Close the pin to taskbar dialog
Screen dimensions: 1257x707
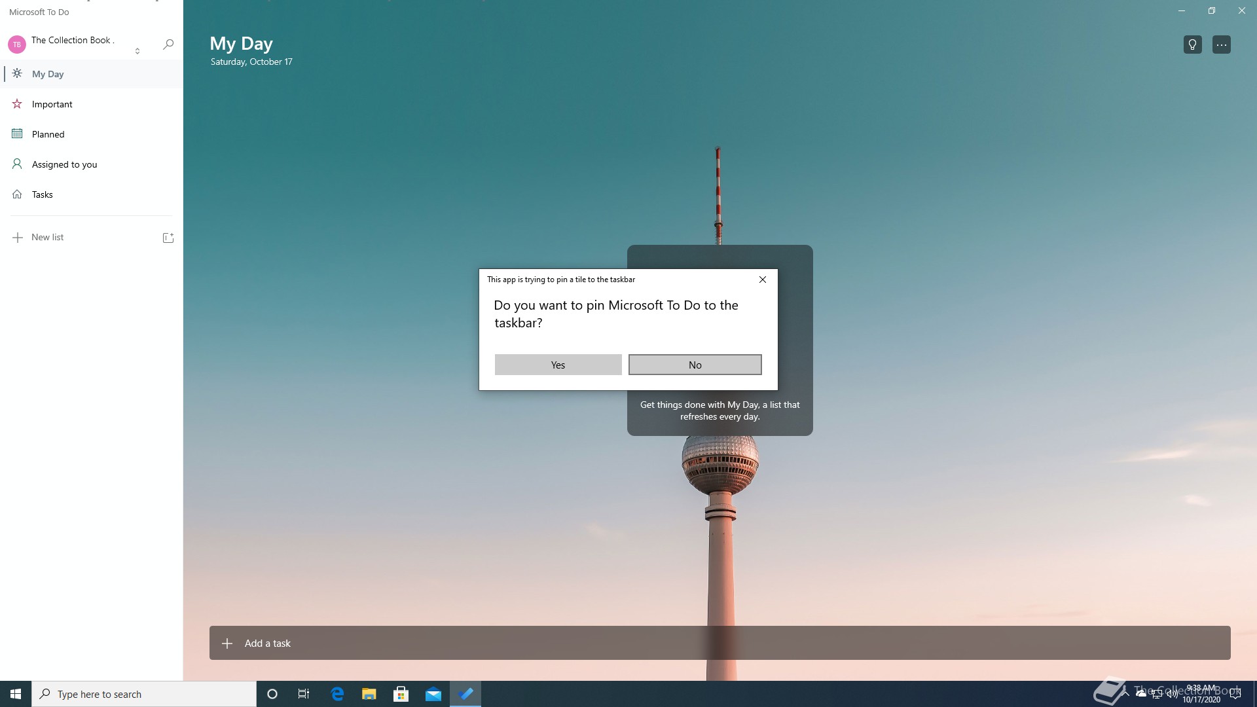[763, 280]
